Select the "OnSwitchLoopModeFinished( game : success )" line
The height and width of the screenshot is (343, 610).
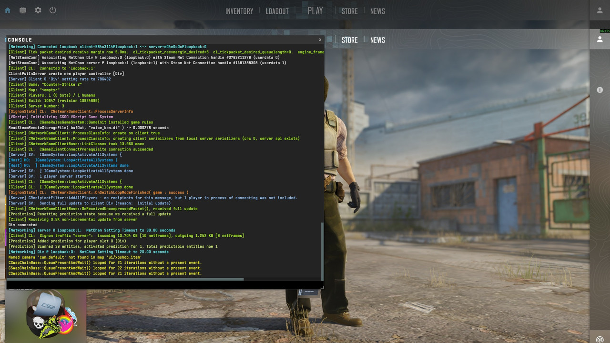99,192
